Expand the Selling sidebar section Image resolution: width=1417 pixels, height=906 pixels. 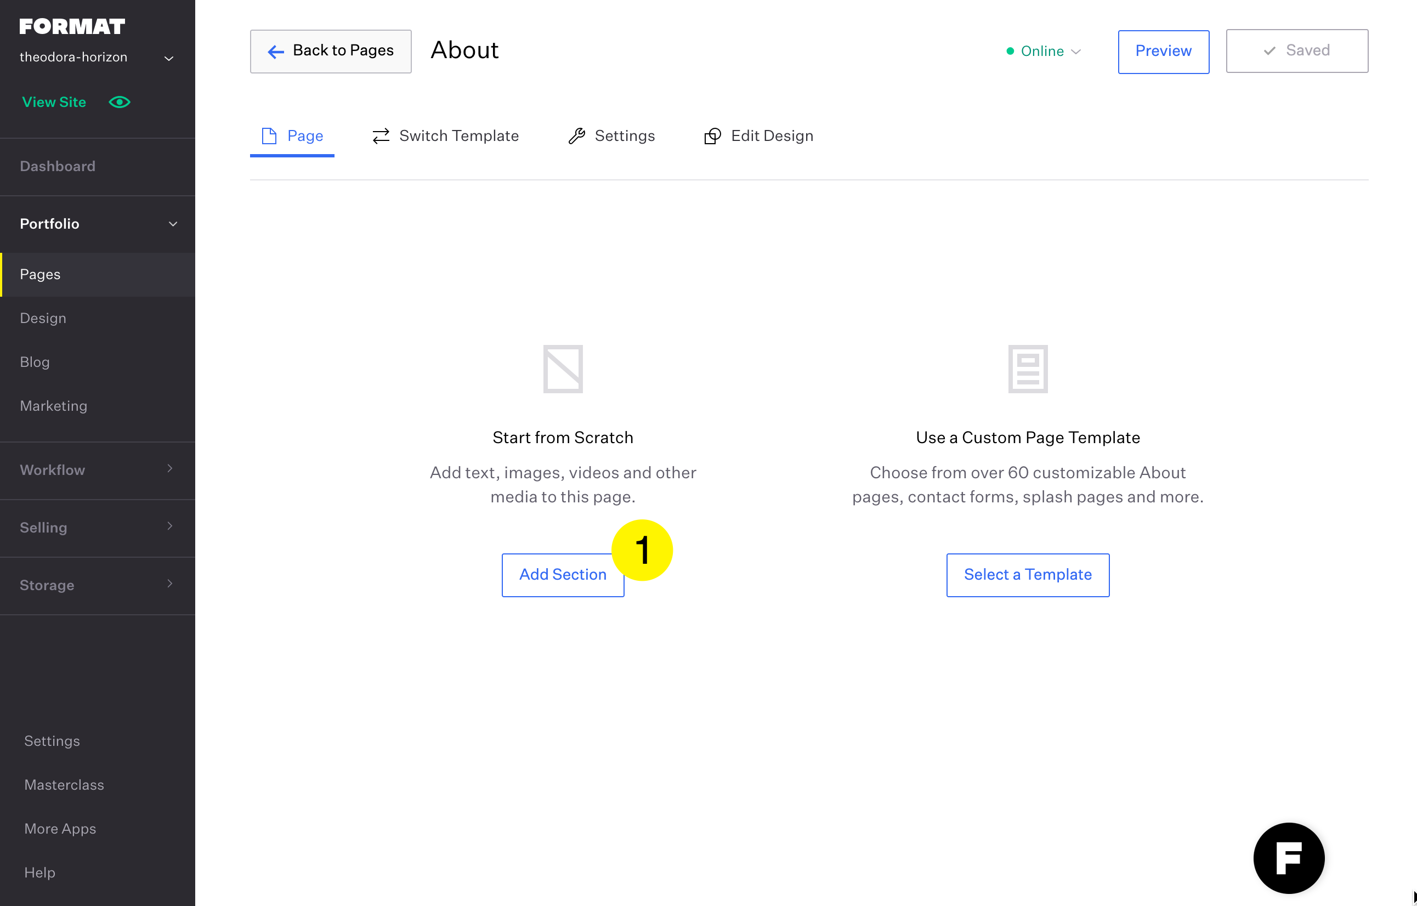pos(169,526)
